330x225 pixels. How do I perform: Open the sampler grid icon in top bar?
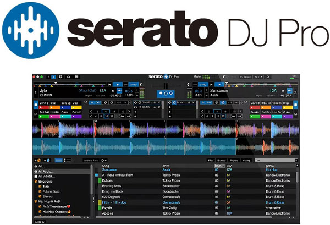(76, 77)
